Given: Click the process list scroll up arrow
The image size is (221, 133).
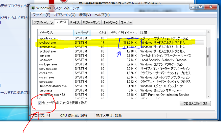Looking at the screenshot, I should (x=208, y=32).
